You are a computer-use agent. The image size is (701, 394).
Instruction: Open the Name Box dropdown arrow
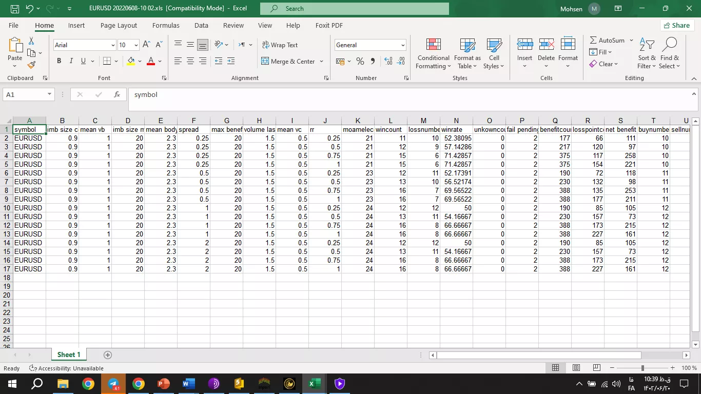coord(49,94)
